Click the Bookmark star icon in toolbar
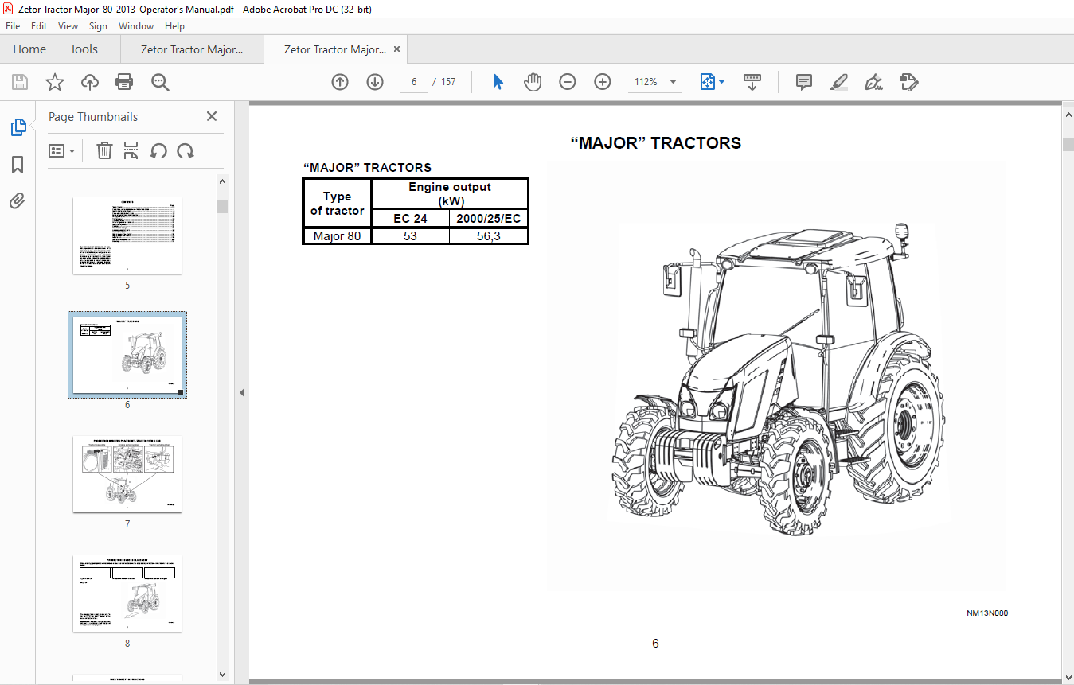The image size is (1074, 685). pos(54,82)
